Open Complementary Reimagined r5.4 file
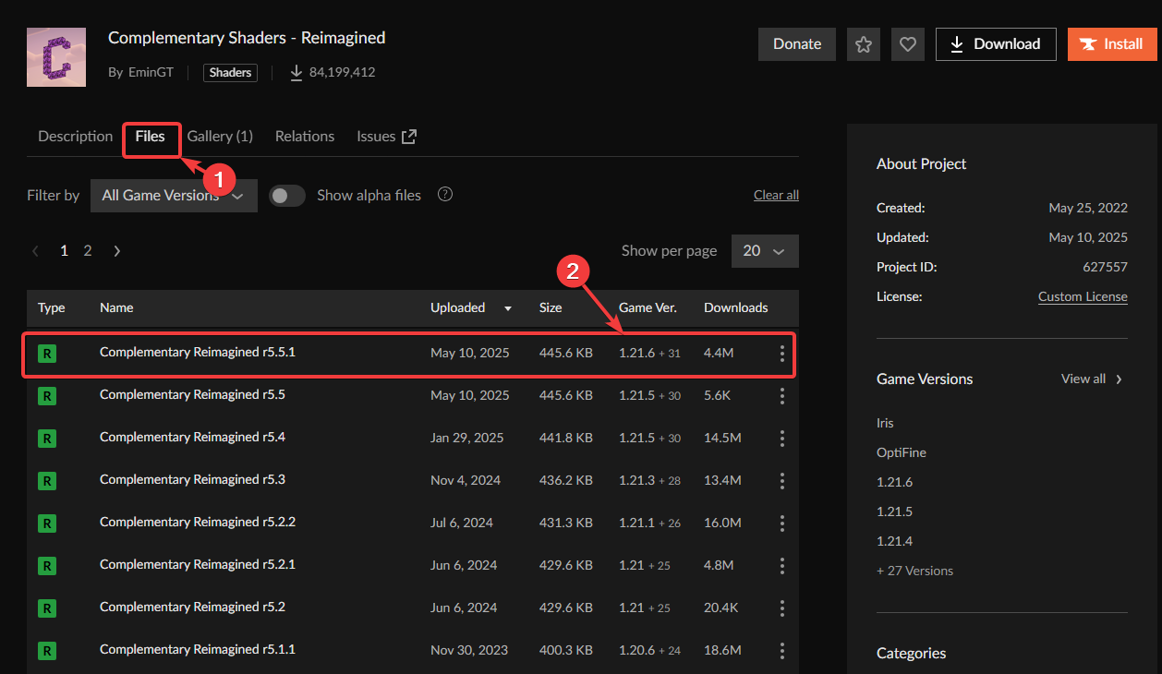 pyautogui.click(x=192, y=437)
